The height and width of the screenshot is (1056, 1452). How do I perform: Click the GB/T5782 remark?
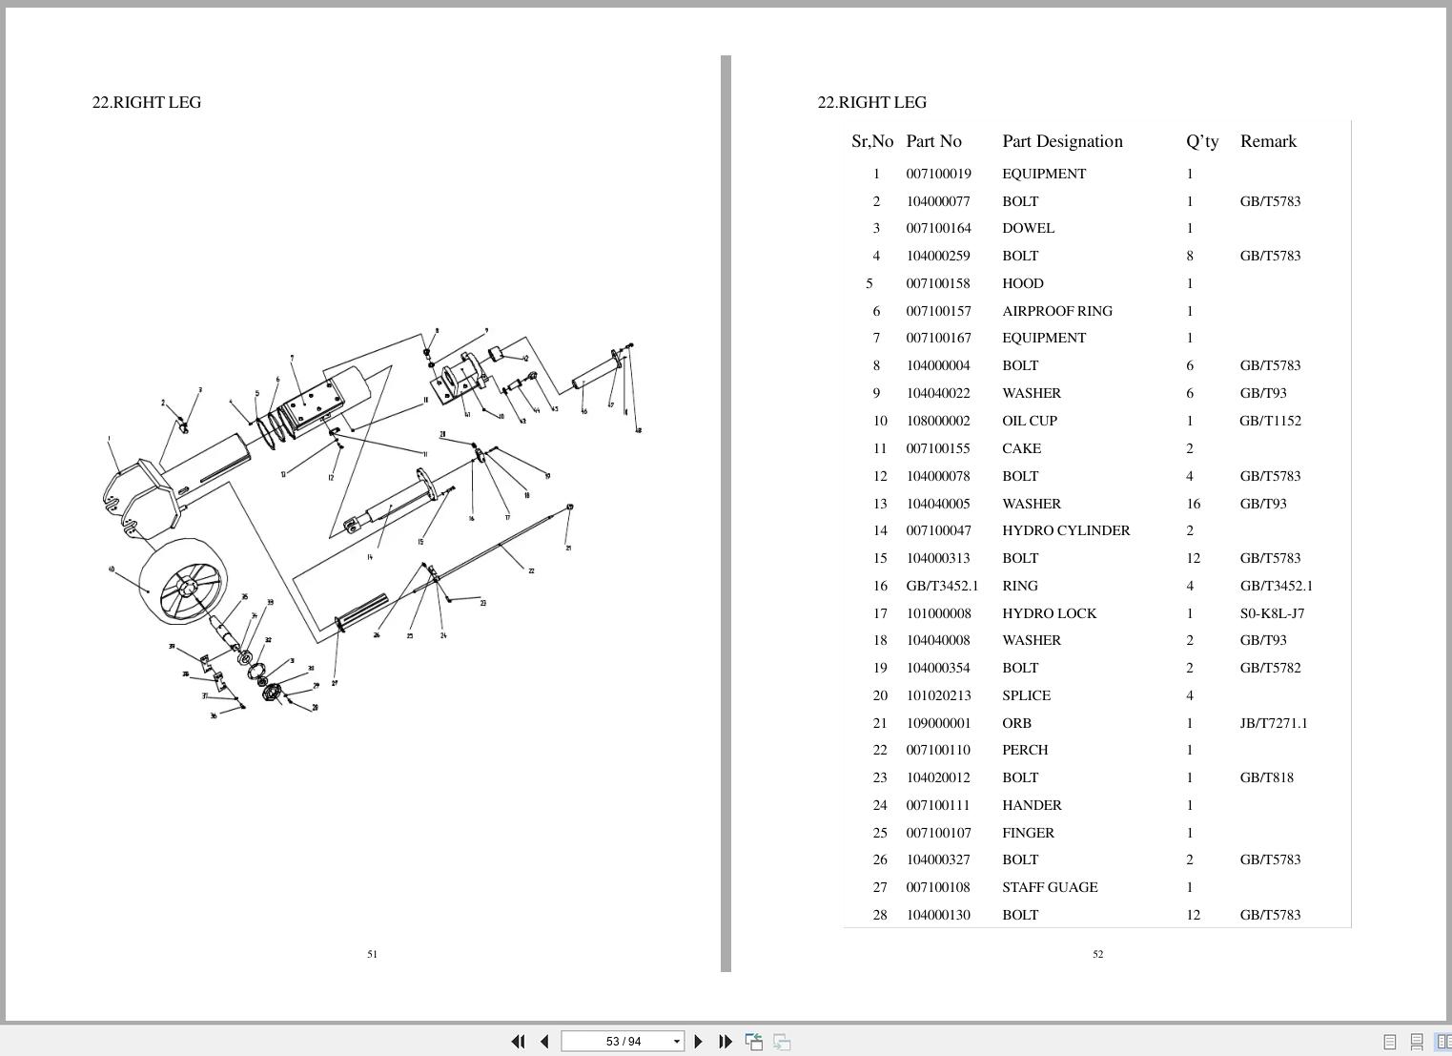click(x=1270, y=668)
